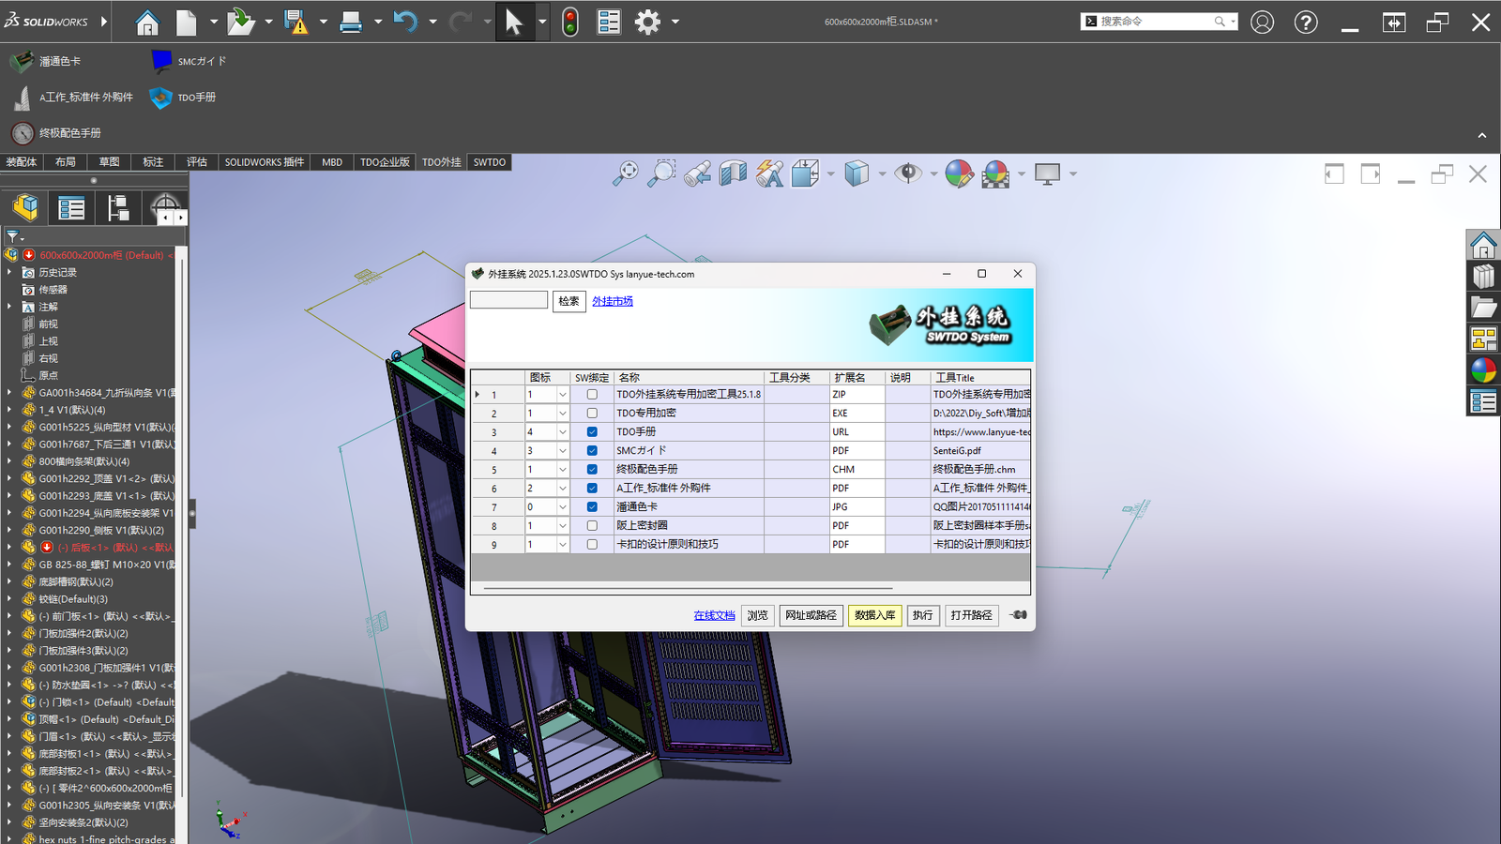The width and height of the screenshot is (1501, 844).
Task: Click the 潘通色卡 toolbar icon
Action: click(x=22, y=62)
